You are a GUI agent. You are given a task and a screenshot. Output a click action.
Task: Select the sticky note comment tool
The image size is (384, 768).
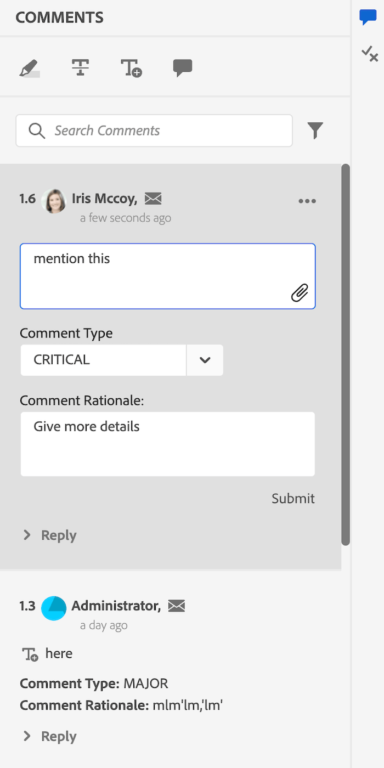point(182,67)
